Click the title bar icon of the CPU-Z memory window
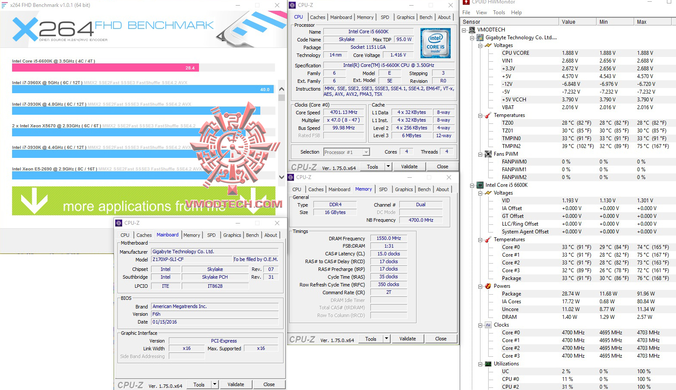This screenshot has width=676, height=390. point(291,177)
